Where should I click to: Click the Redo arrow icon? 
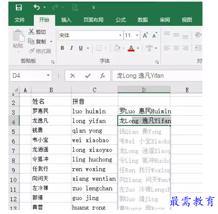[55, 7]
